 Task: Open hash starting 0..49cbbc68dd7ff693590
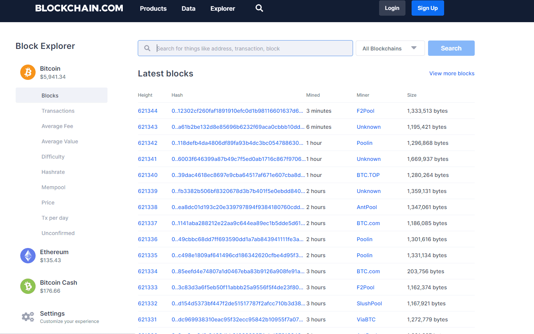(x=238, y=239)
